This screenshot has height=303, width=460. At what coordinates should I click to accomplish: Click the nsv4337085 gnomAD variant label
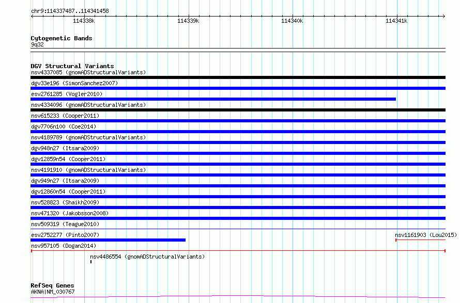click(88, 72)
